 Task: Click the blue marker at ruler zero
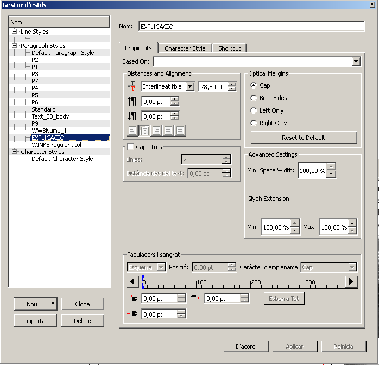coord(143,282)
